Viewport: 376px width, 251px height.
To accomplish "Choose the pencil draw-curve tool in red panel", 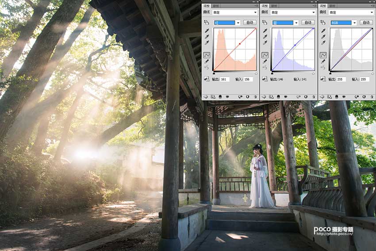I will coord(207,61).
